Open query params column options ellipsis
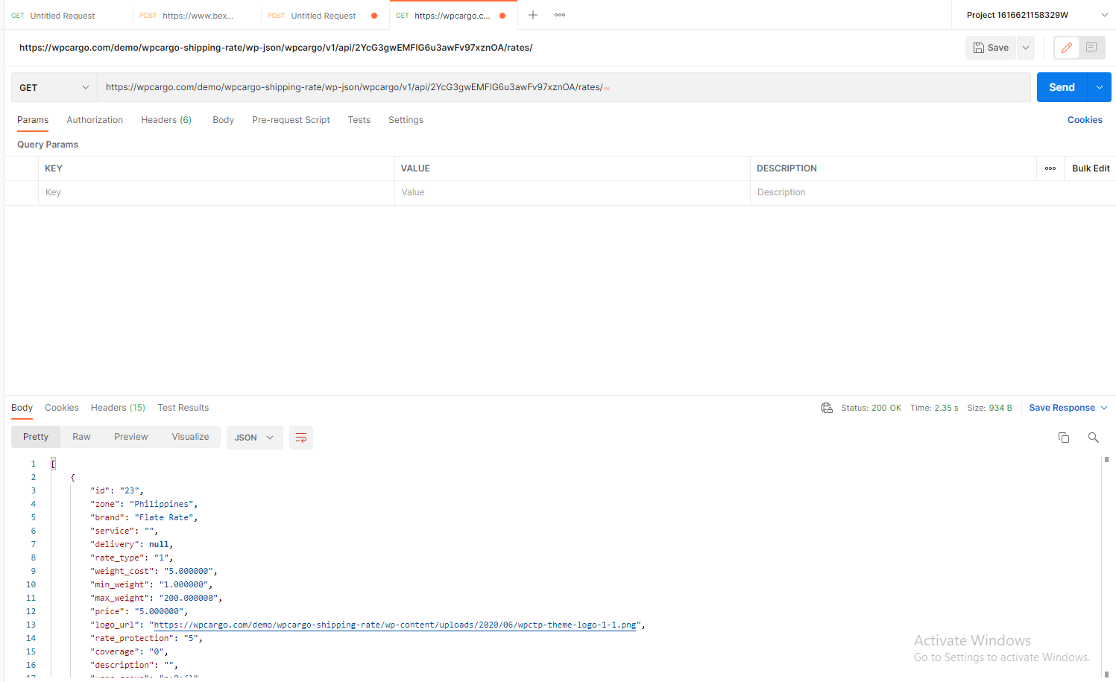The image size is (1116, 682). [1050, 168]
